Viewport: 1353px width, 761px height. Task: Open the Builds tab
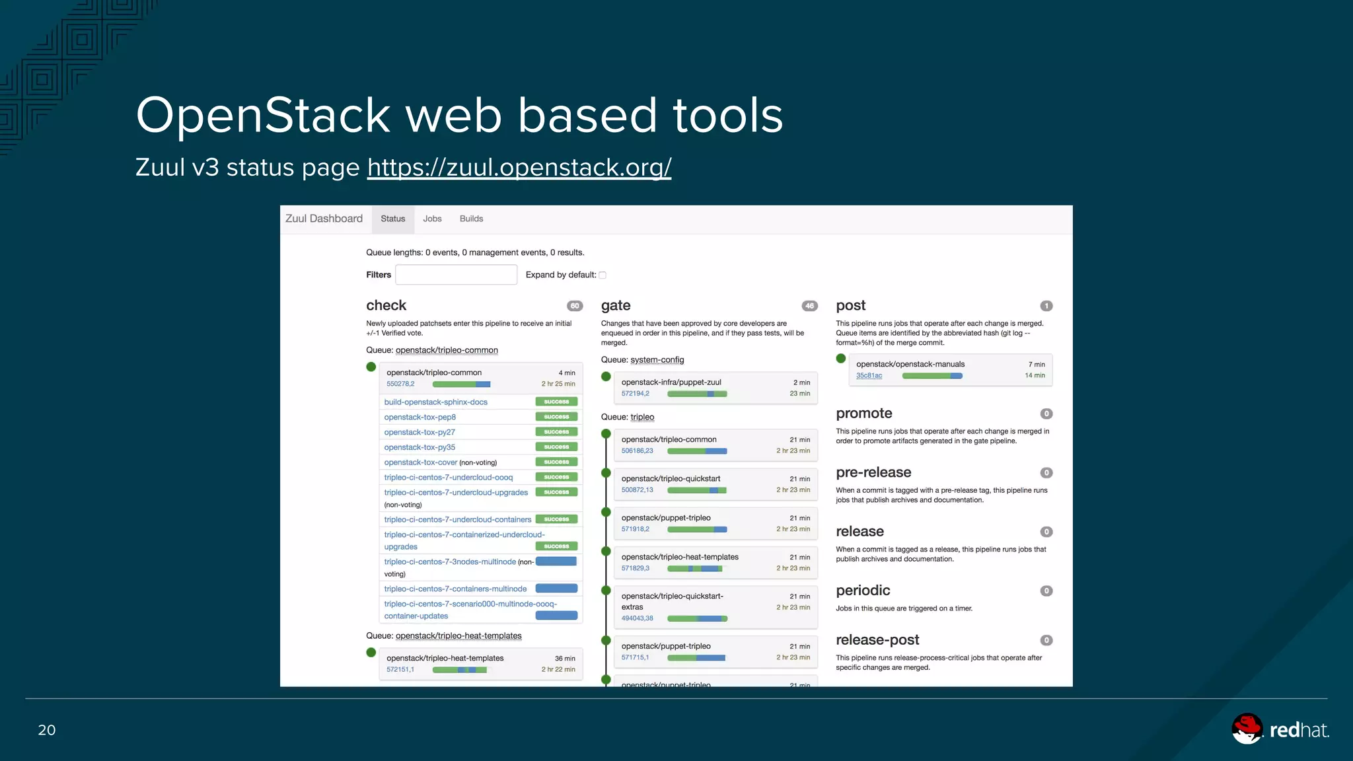[471, 219]
